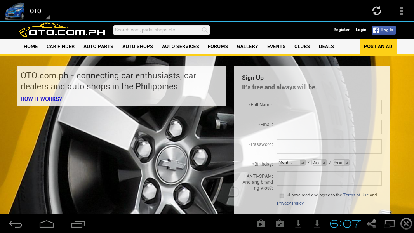Click the OTO.com.ph connecting car enthusiasts headline
This screenshot has width=414, height=233.
click(x=108, y=81)
